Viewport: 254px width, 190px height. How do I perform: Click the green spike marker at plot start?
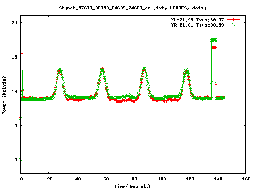[x=22, y=49]
